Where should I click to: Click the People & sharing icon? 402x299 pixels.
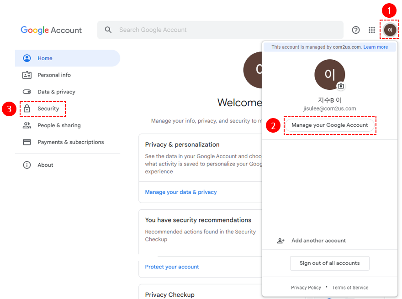(27, 125)
